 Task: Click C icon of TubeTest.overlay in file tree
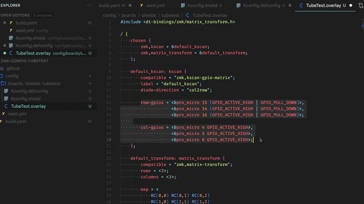pyautogui.click(x=6, y=107)
